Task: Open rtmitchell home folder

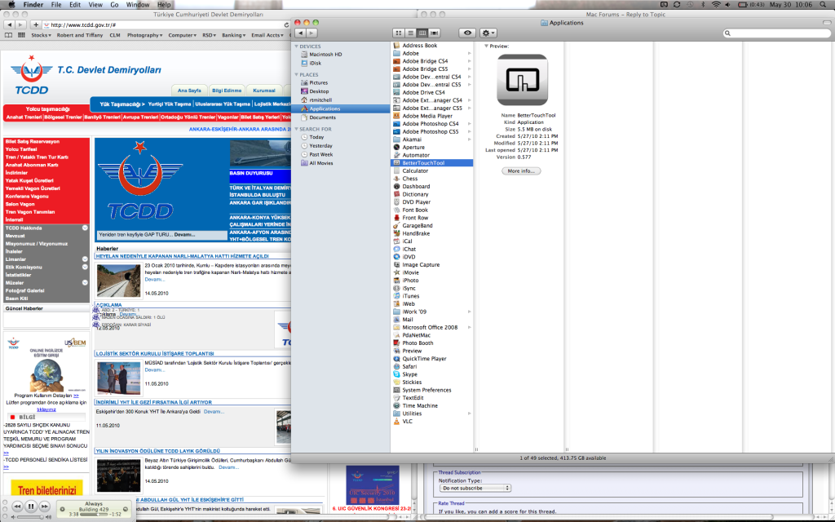Action: pyautogui.click(x=317, y=100)
